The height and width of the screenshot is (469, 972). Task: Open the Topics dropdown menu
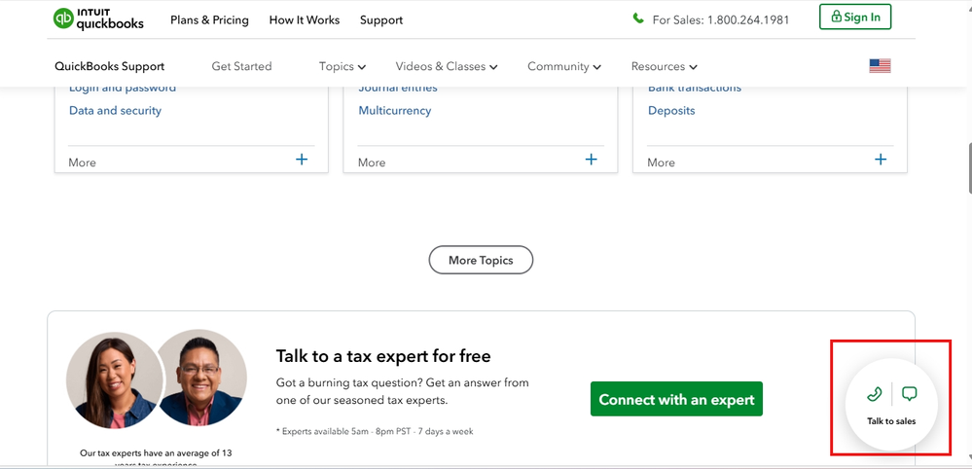click(x=342, y=66)
